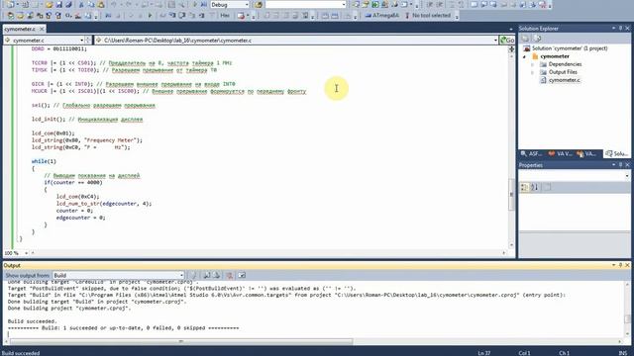
Task: Open the file path navigation dropdown
Action: (495, 40)
